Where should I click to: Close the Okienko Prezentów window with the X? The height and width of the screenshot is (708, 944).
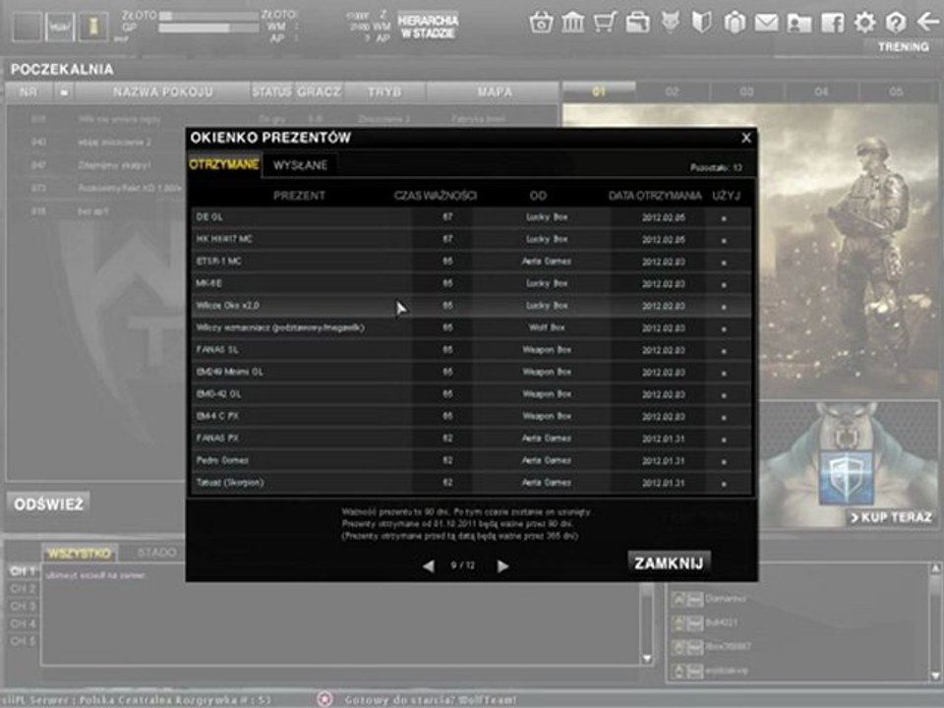pyautogui.click(x=746, y=138)
